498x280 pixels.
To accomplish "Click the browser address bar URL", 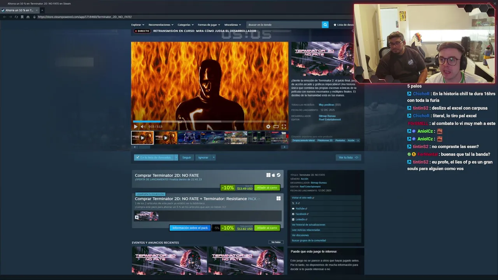I will click(85, 17).
